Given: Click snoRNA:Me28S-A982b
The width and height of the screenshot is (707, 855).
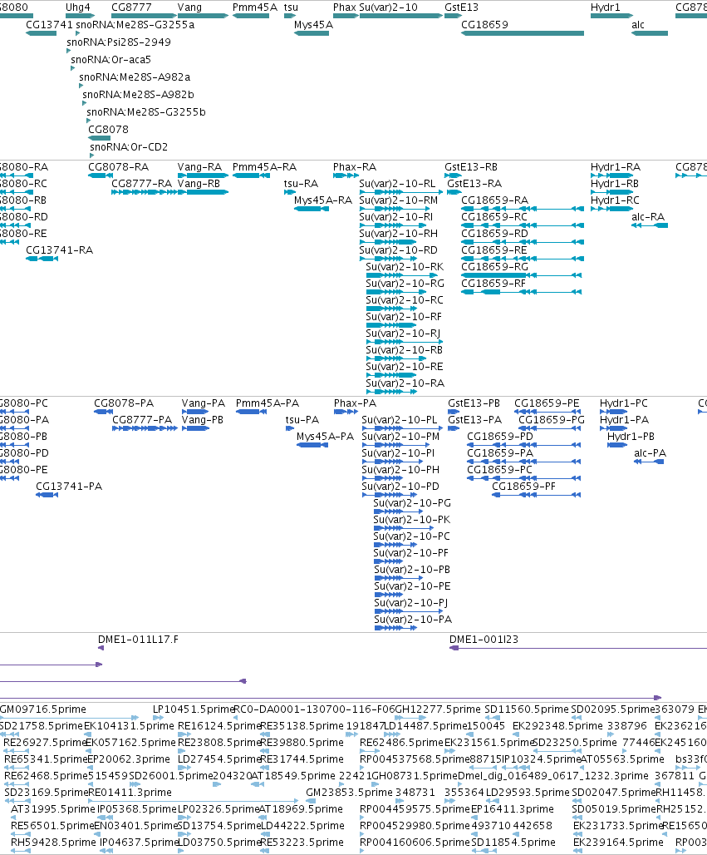Looking at the screenshot, I should (x=139, y=94).
